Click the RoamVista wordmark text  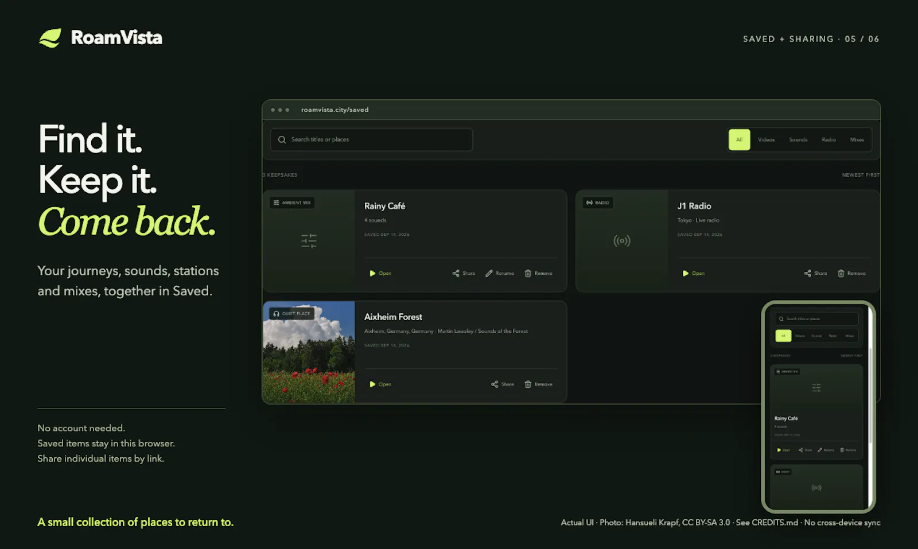tap(116, 38)
